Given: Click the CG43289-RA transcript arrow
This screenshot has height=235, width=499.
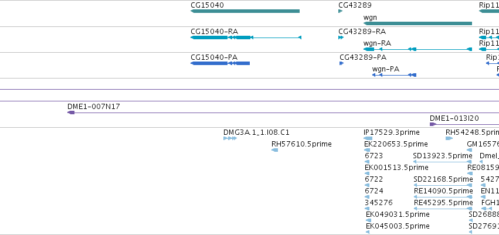Looking at the screenshot, I should click(341, 38).
